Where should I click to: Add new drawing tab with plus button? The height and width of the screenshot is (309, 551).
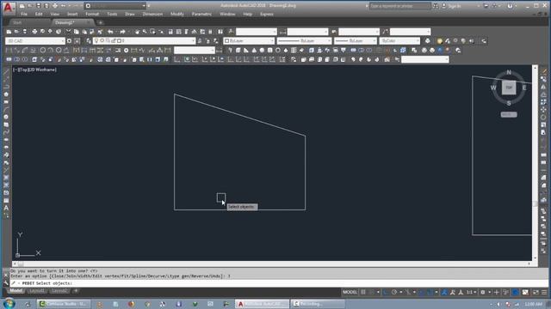coord(100,22)
